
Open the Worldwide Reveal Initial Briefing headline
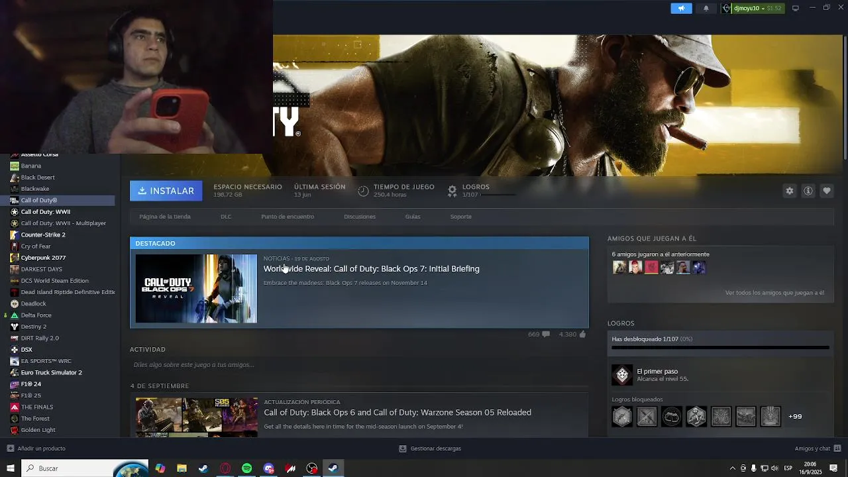click(372, 268)
